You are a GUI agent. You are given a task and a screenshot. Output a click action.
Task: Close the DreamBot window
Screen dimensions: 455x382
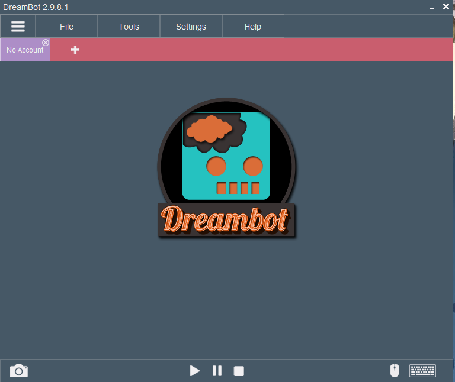[x=446, y=7]
